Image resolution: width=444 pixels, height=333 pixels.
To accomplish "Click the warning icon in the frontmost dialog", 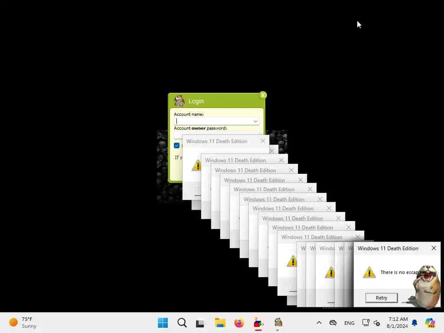I will 369,272.
